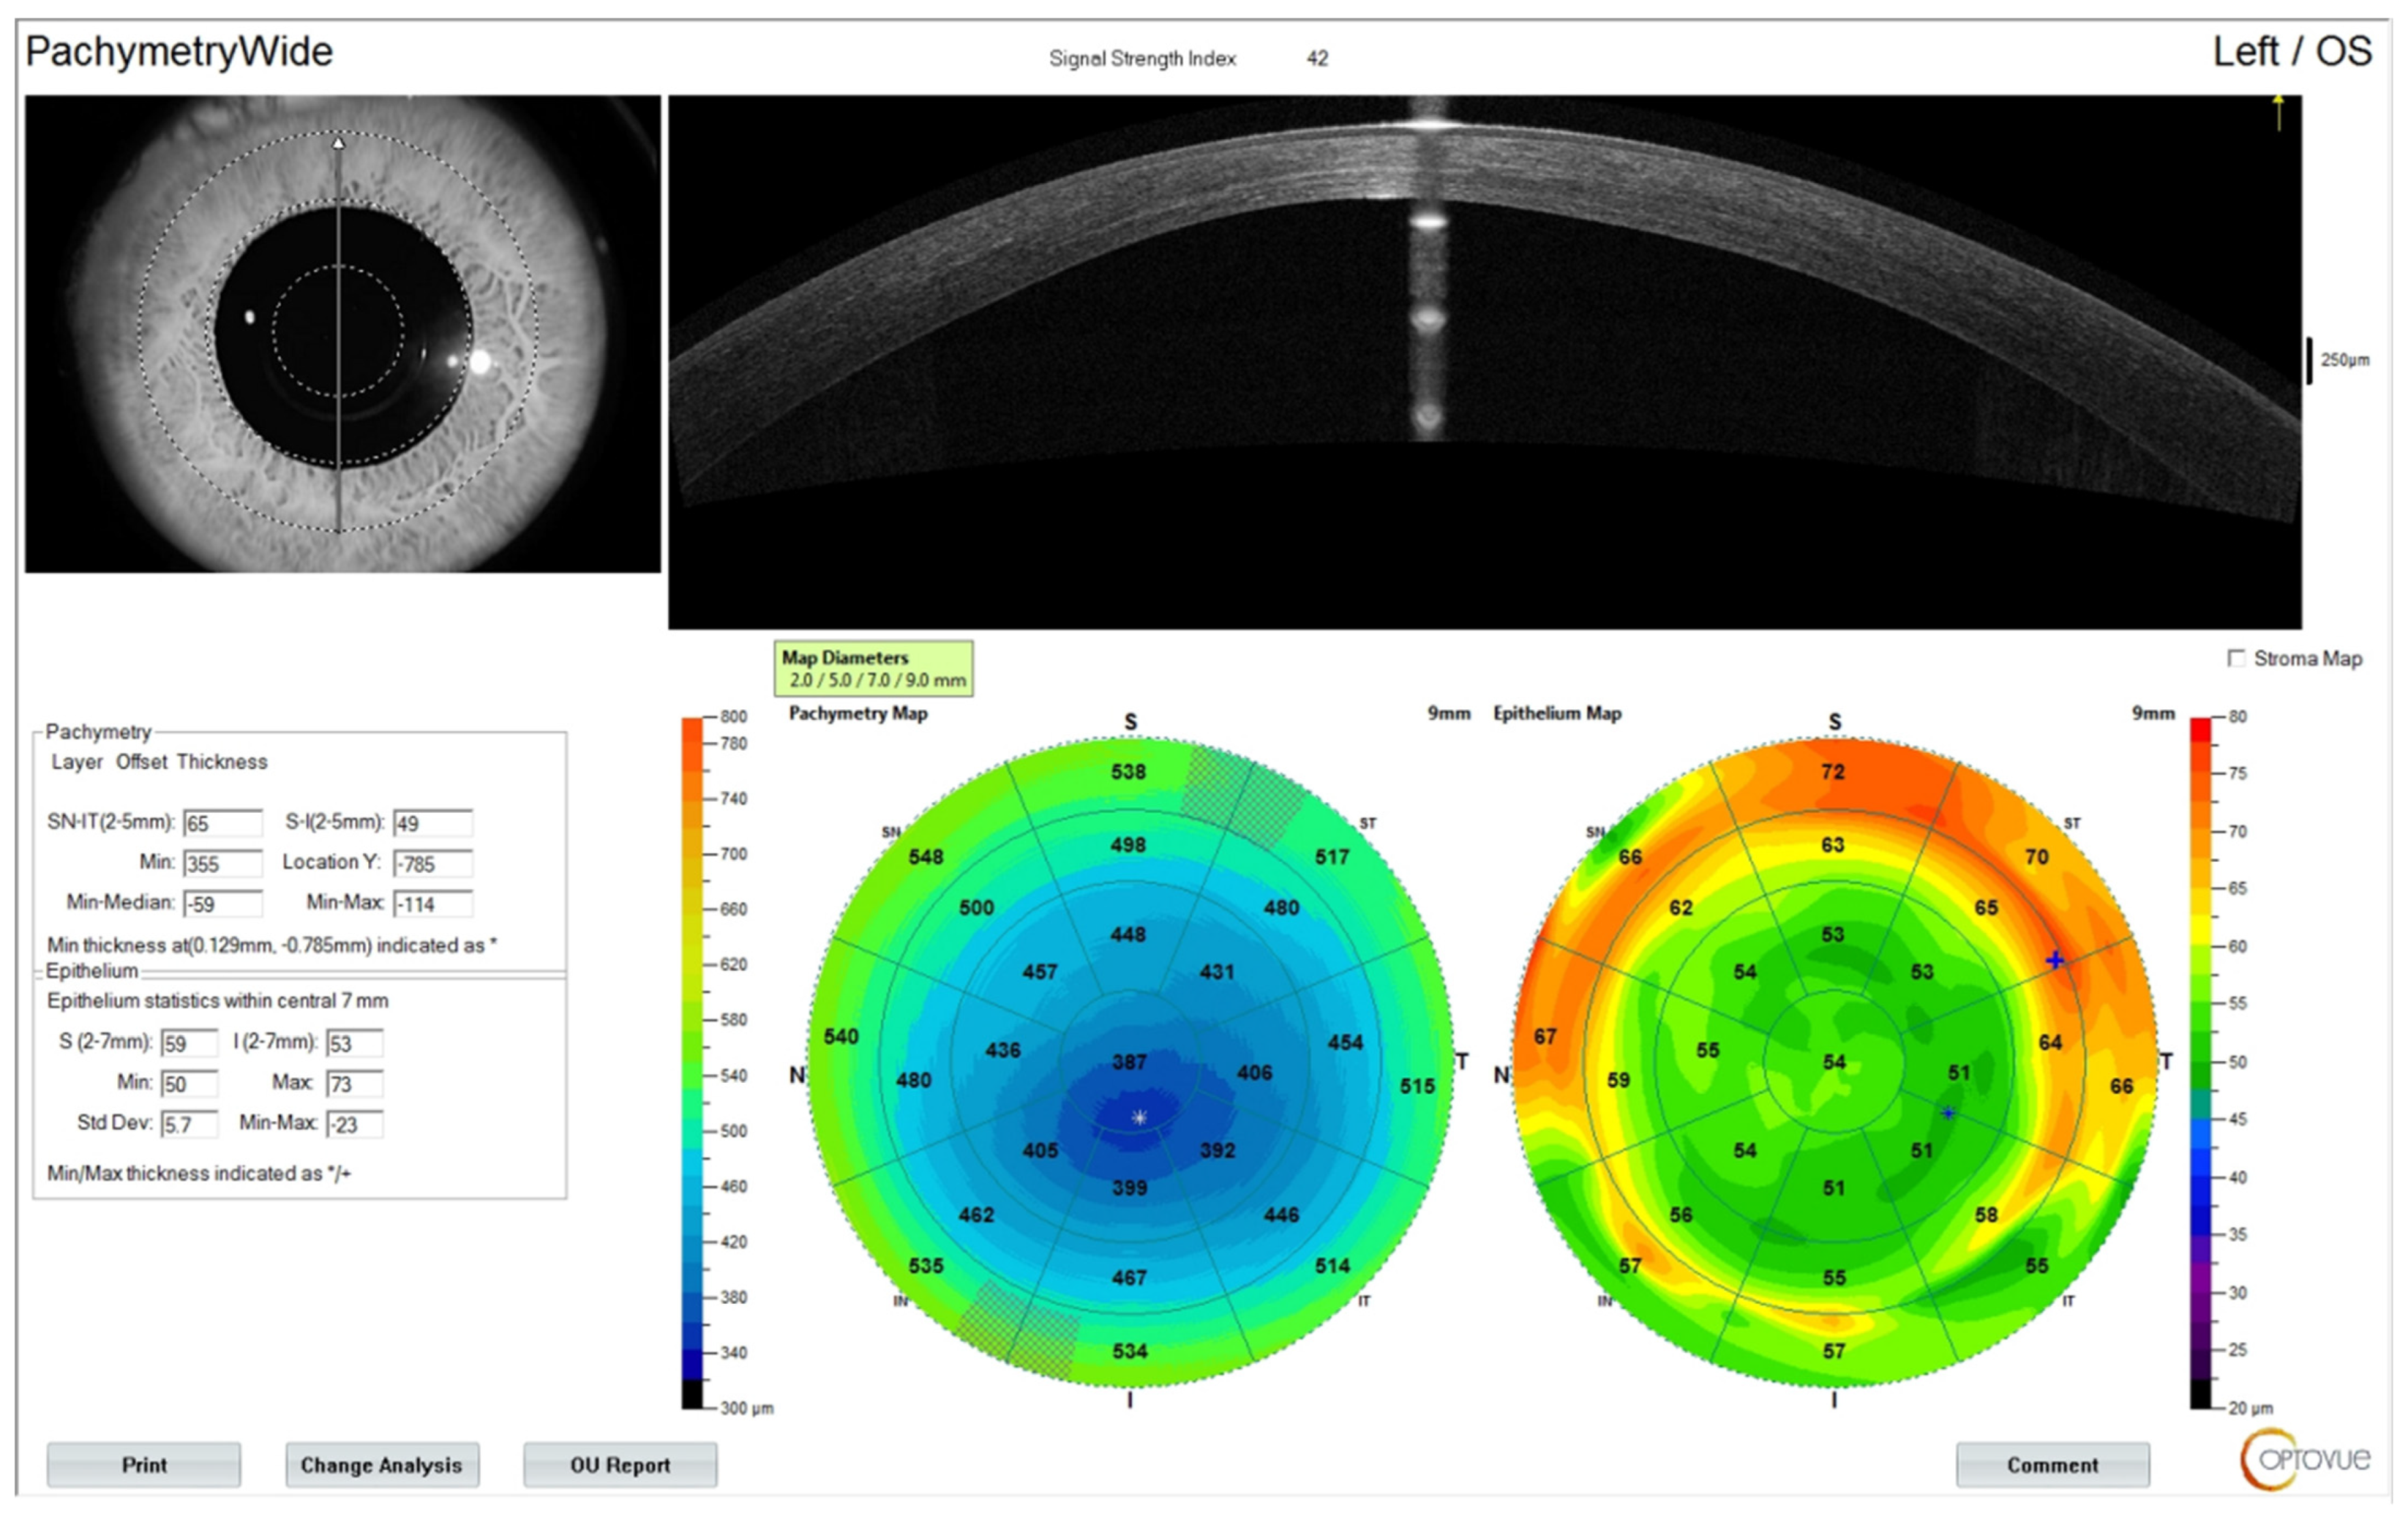Image resolution: width=2408 pixels, height=1522 pixels.
Task: Click the SN-IT(2-5mm) value field
Action: (x=223, y=824)
